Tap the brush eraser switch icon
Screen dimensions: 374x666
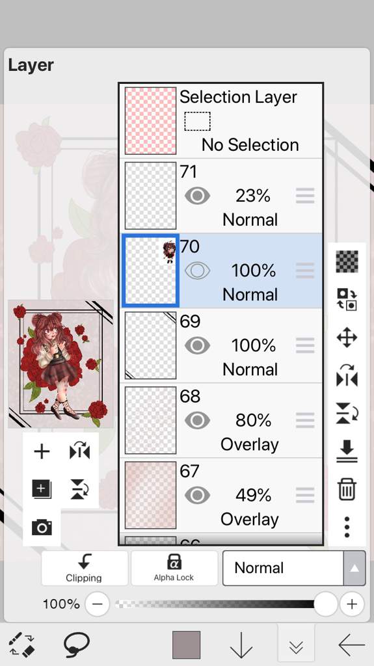click(x=21, y=645)
